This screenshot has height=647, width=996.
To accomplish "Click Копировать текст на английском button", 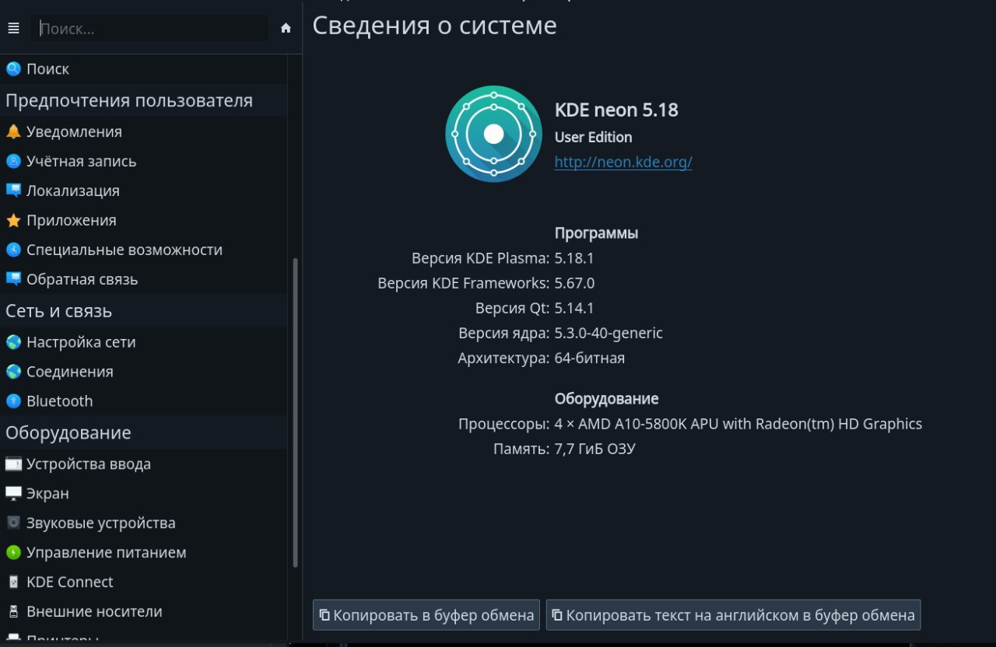I will coord(733,615).
